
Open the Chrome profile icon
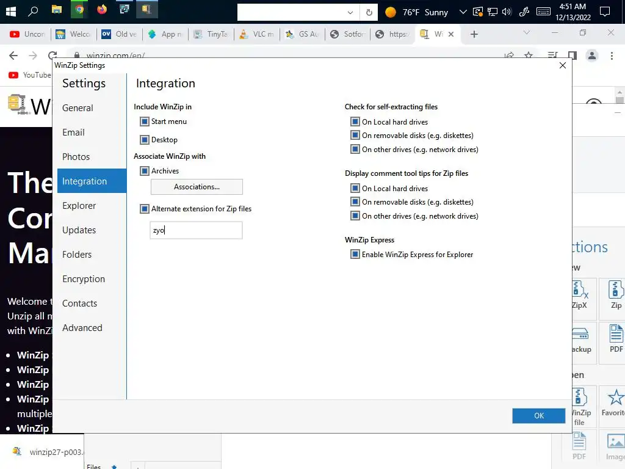click(592, 56)
